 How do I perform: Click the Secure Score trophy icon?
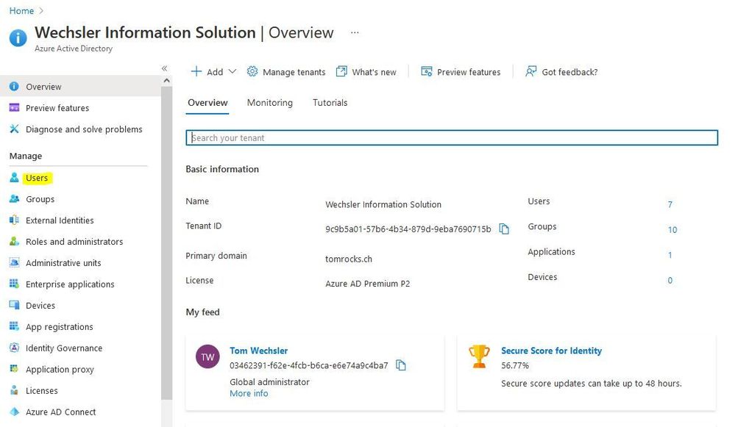point(479,356)
